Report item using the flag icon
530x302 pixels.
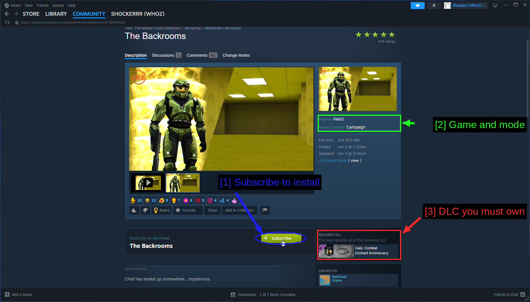coord(265,210)
